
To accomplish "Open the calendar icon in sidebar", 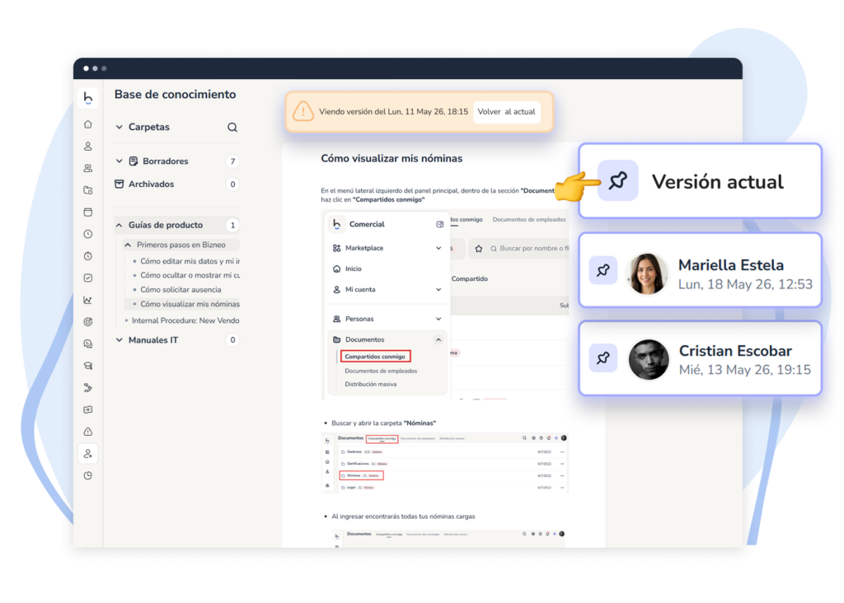I will point(88,212).
